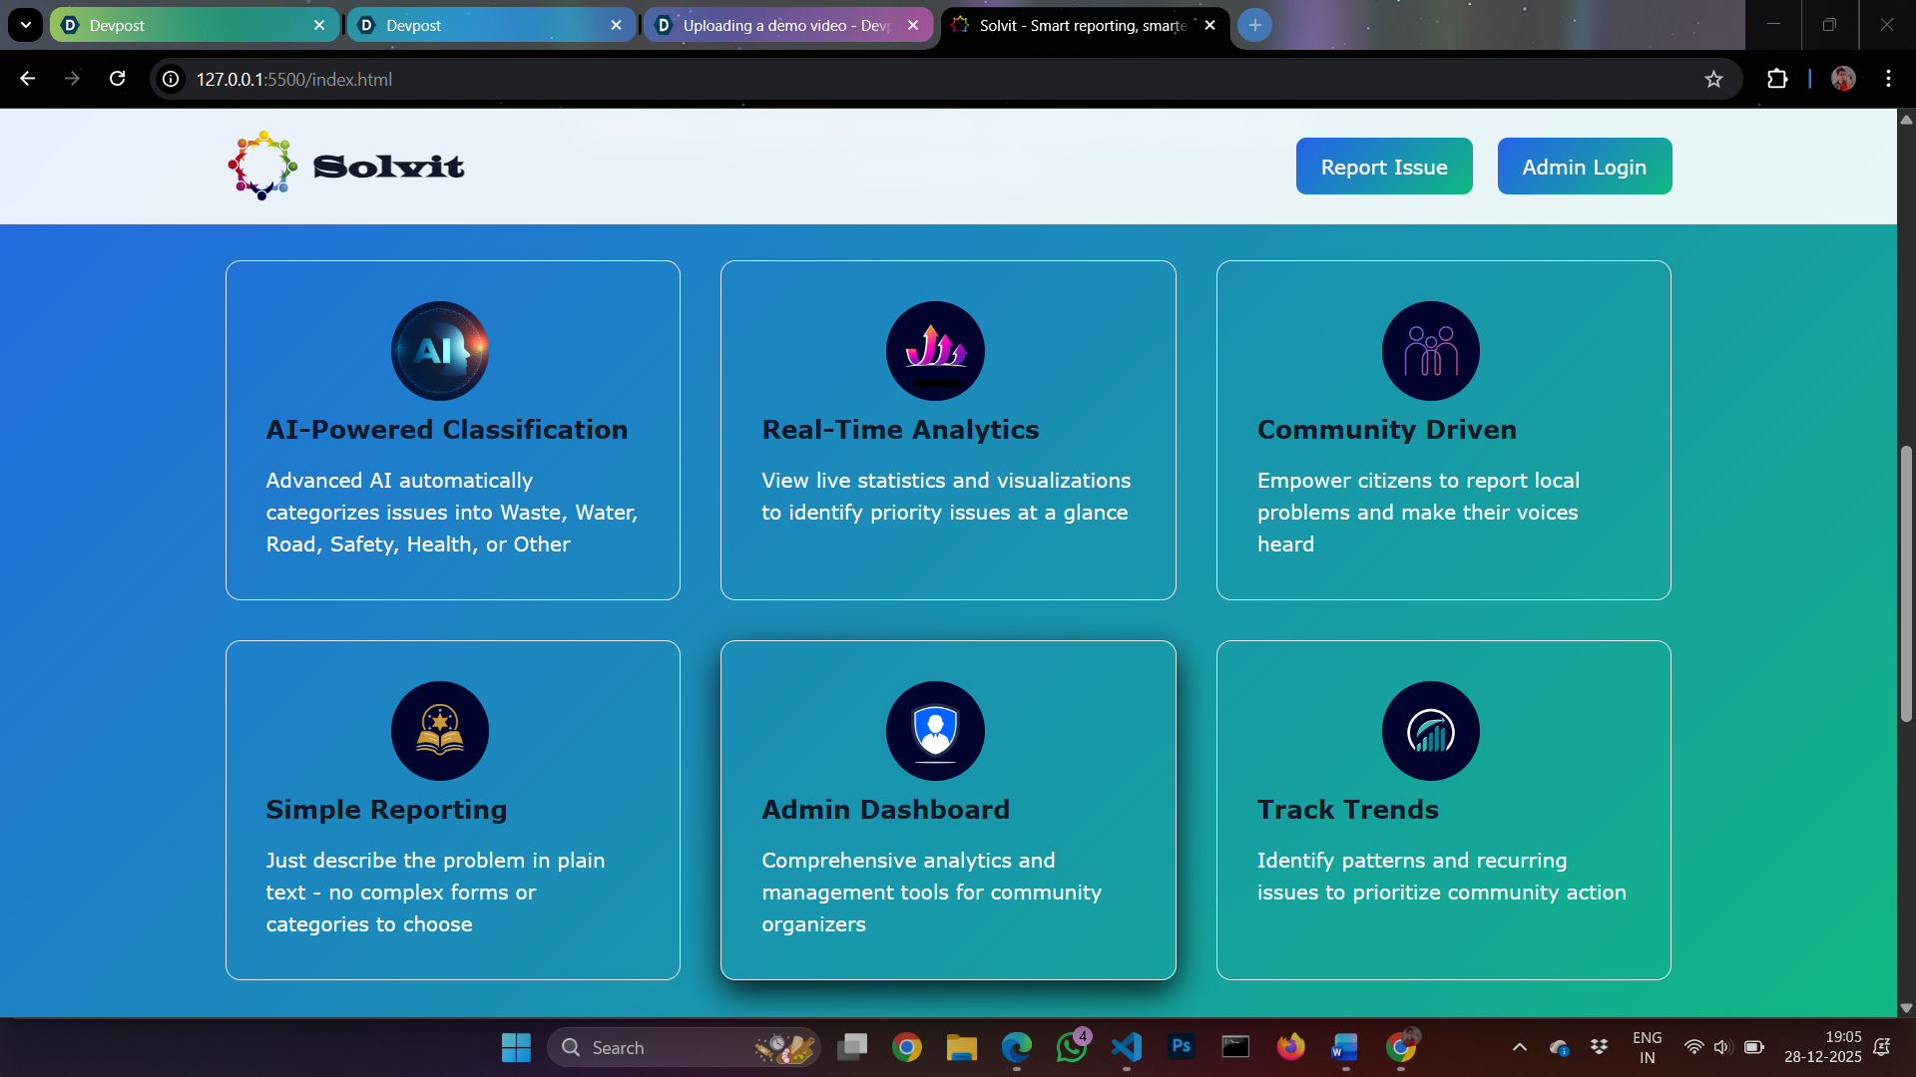The height and width of the screenshot is (1077, 1916).
Task: Click the Windows taskbar Search box
Action: (684, 1047)
